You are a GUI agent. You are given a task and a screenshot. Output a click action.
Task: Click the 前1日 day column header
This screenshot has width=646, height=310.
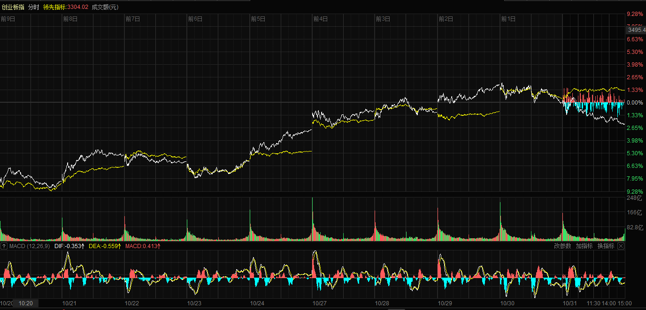point(508,19)
